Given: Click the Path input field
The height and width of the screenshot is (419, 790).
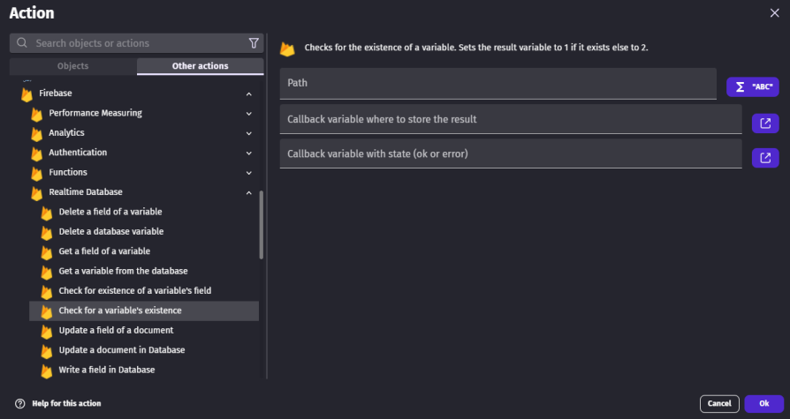Looking at the screenshot, I should click(x=498, y=84).
